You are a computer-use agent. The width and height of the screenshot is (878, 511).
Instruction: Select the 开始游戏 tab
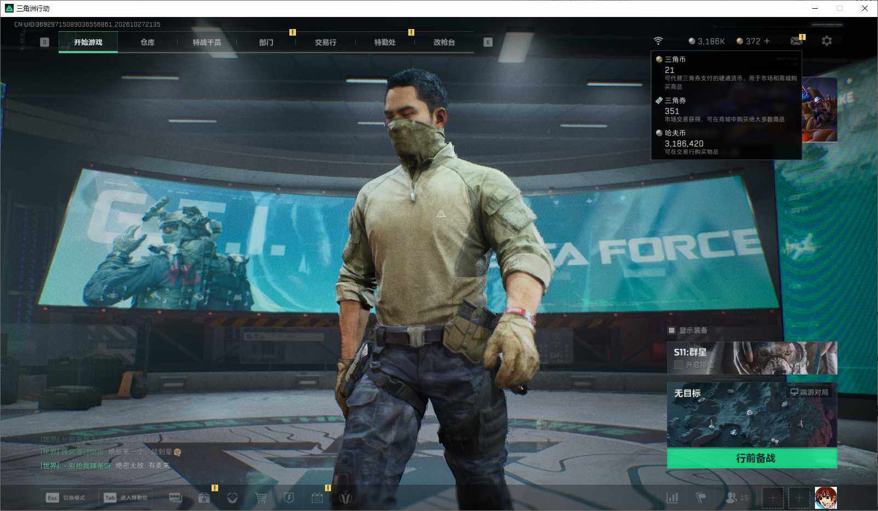[x=88, y=42]
